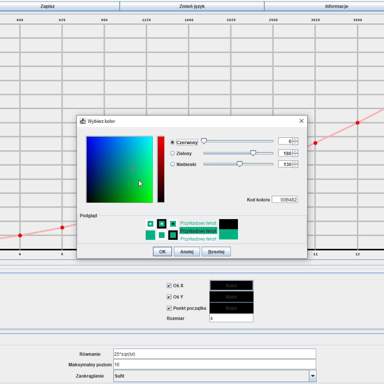Select the Niebieski channel radio button

tap(172, 164)
